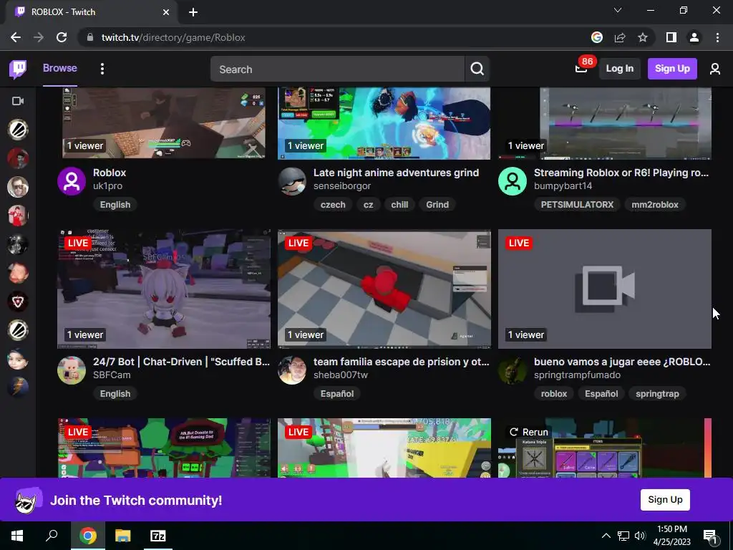
Task: Click the czech tag
Action: click(x=333, y=204)
